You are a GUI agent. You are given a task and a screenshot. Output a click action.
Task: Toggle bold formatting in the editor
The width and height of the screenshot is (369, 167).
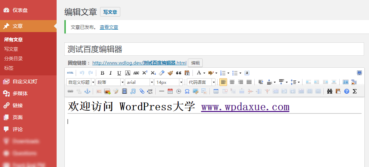click(x=102, y=73)
